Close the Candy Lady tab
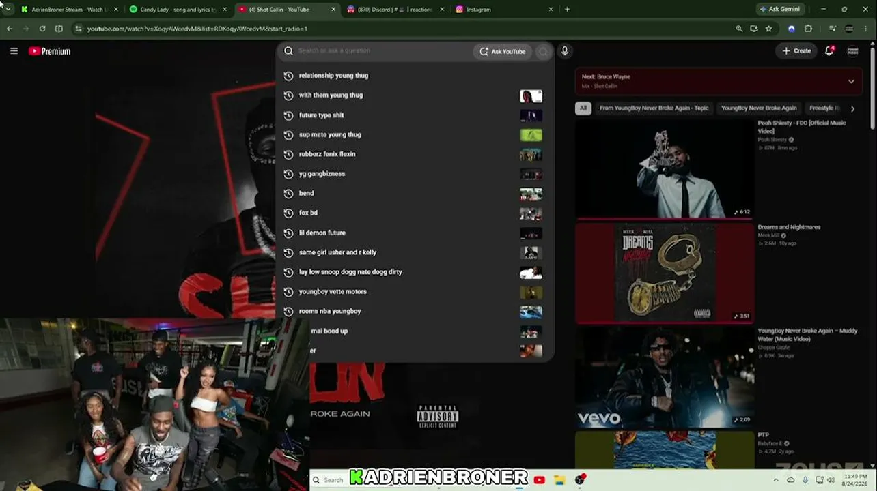This screenshot has width=877, height=491. pos(225,10)
